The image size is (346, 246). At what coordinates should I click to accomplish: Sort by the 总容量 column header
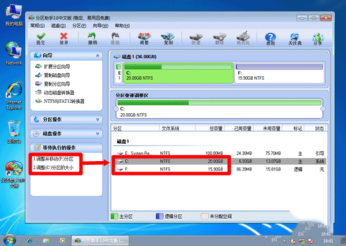[210, 128]
